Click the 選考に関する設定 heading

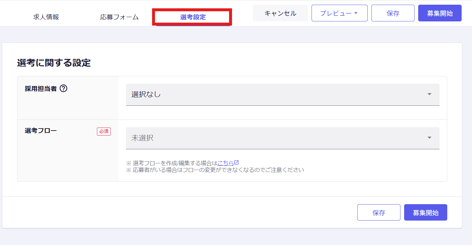point(54,63)
